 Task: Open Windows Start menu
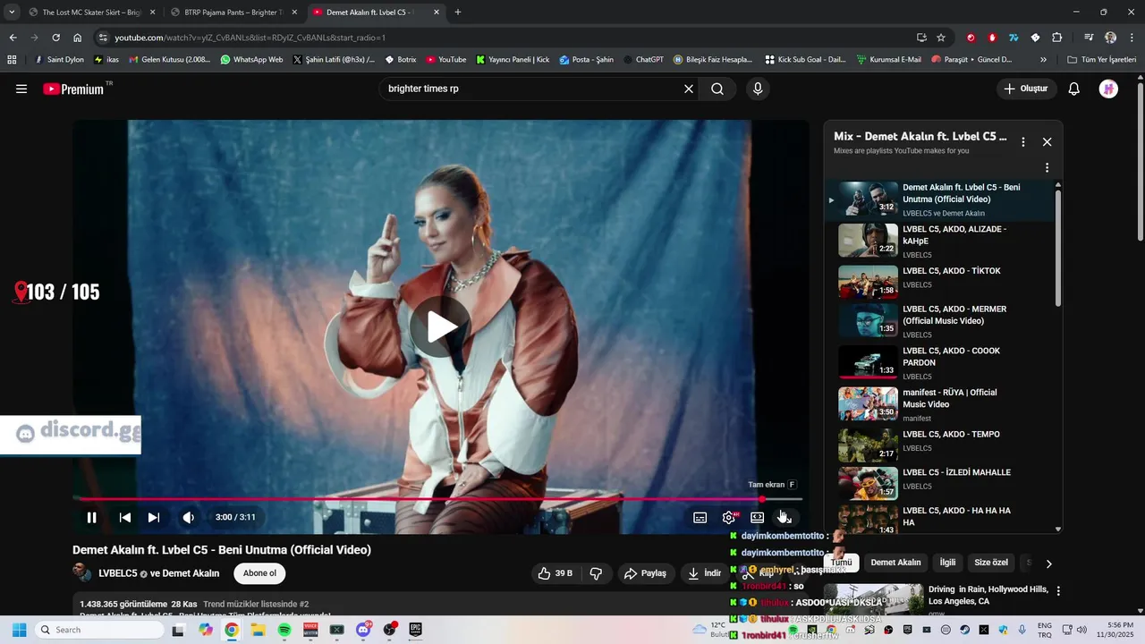(19, 630)
